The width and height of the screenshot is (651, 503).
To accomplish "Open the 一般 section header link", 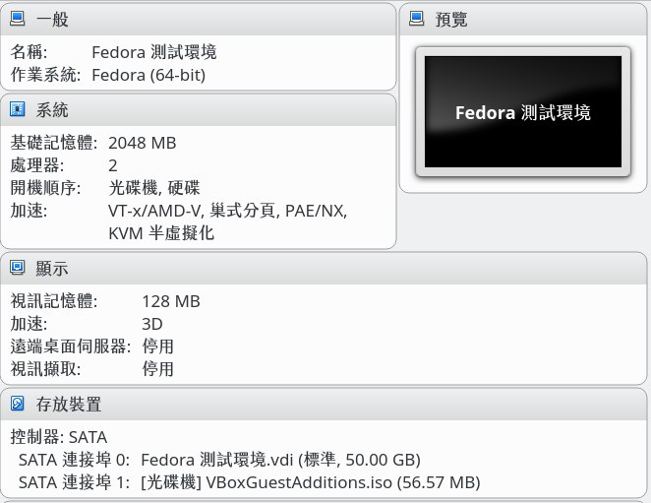I will 52,19.
